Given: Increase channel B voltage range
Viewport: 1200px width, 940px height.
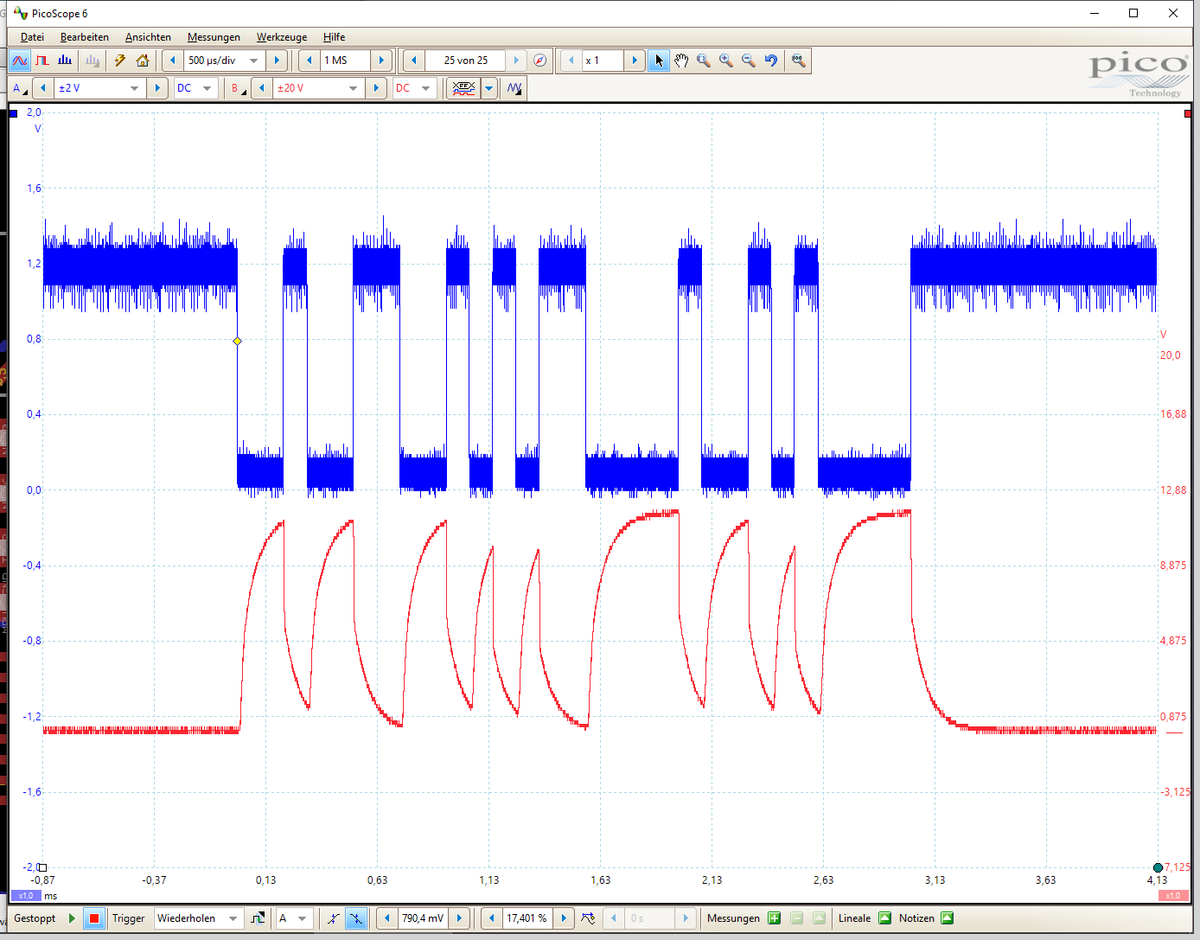Looking at the screenshot, I should tap(375, 88).
